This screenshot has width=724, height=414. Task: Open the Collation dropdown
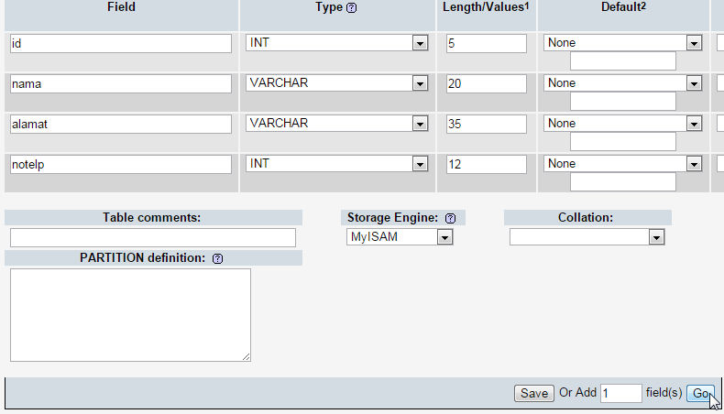(x=587, y=237)
